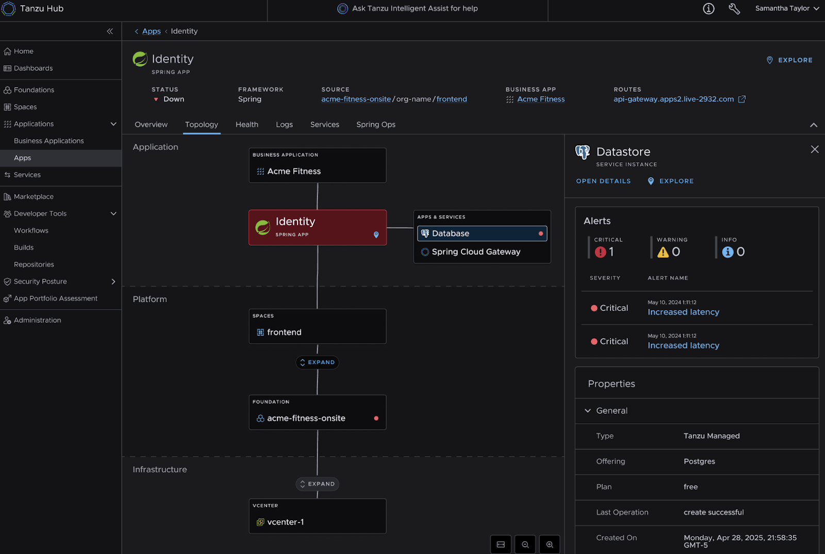Collapse the General properties section

click(x=588, y=411)
